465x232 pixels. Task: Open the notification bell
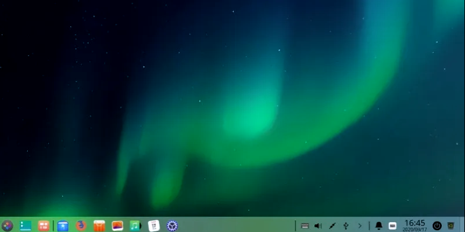(379, 226)
